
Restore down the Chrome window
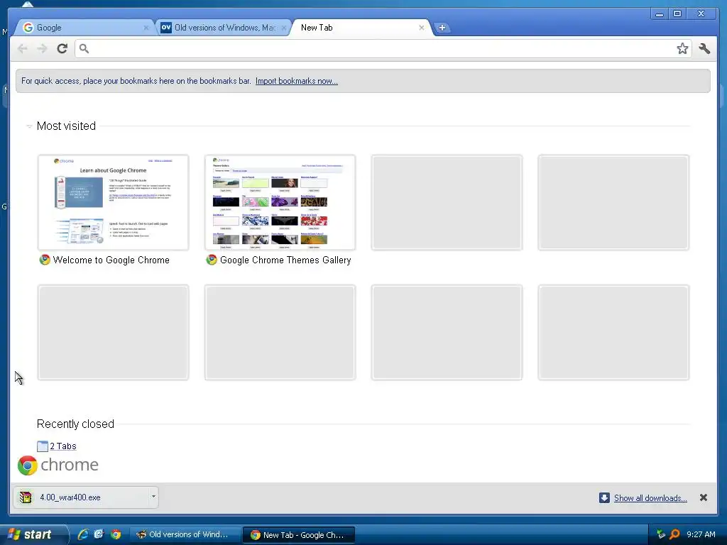tap(677, 14)
